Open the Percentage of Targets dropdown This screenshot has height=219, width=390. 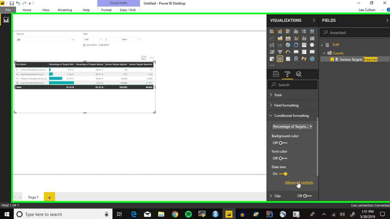[292, 127]
